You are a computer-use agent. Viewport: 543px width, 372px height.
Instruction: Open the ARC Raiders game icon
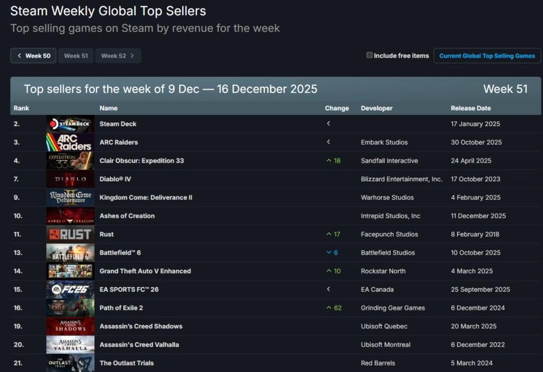pyautogui.click(x=70, y=143)
